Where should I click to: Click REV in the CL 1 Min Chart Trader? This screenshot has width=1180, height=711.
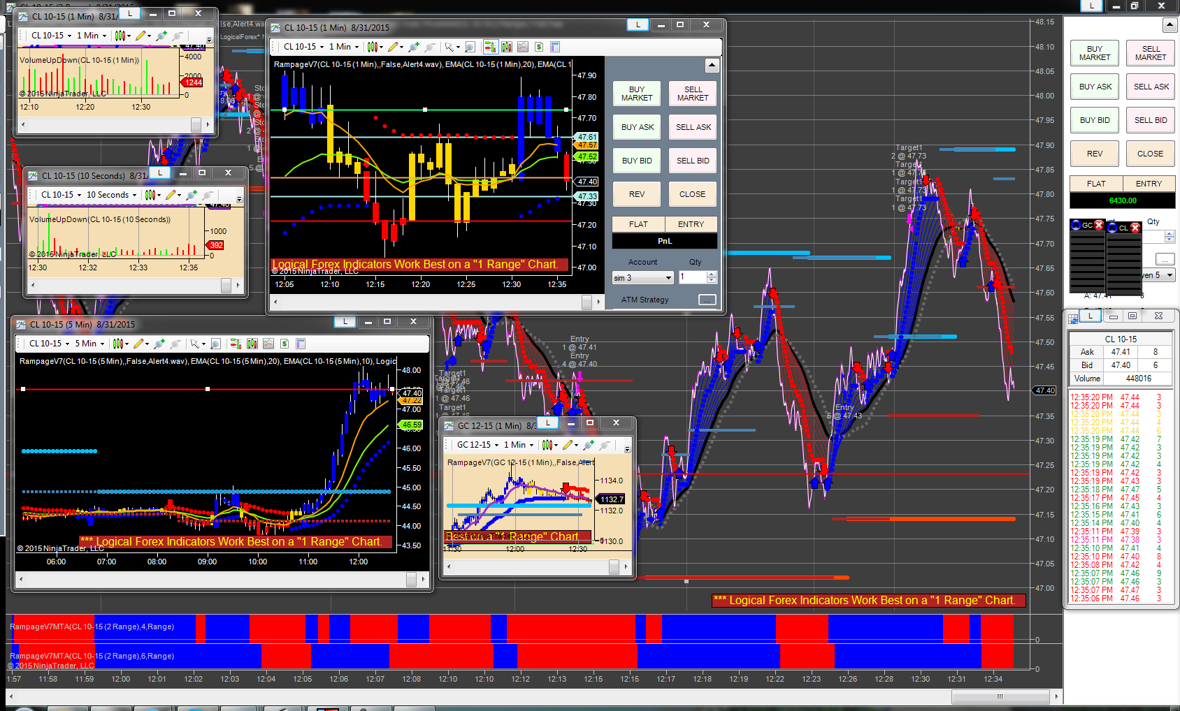click(637, 194)
